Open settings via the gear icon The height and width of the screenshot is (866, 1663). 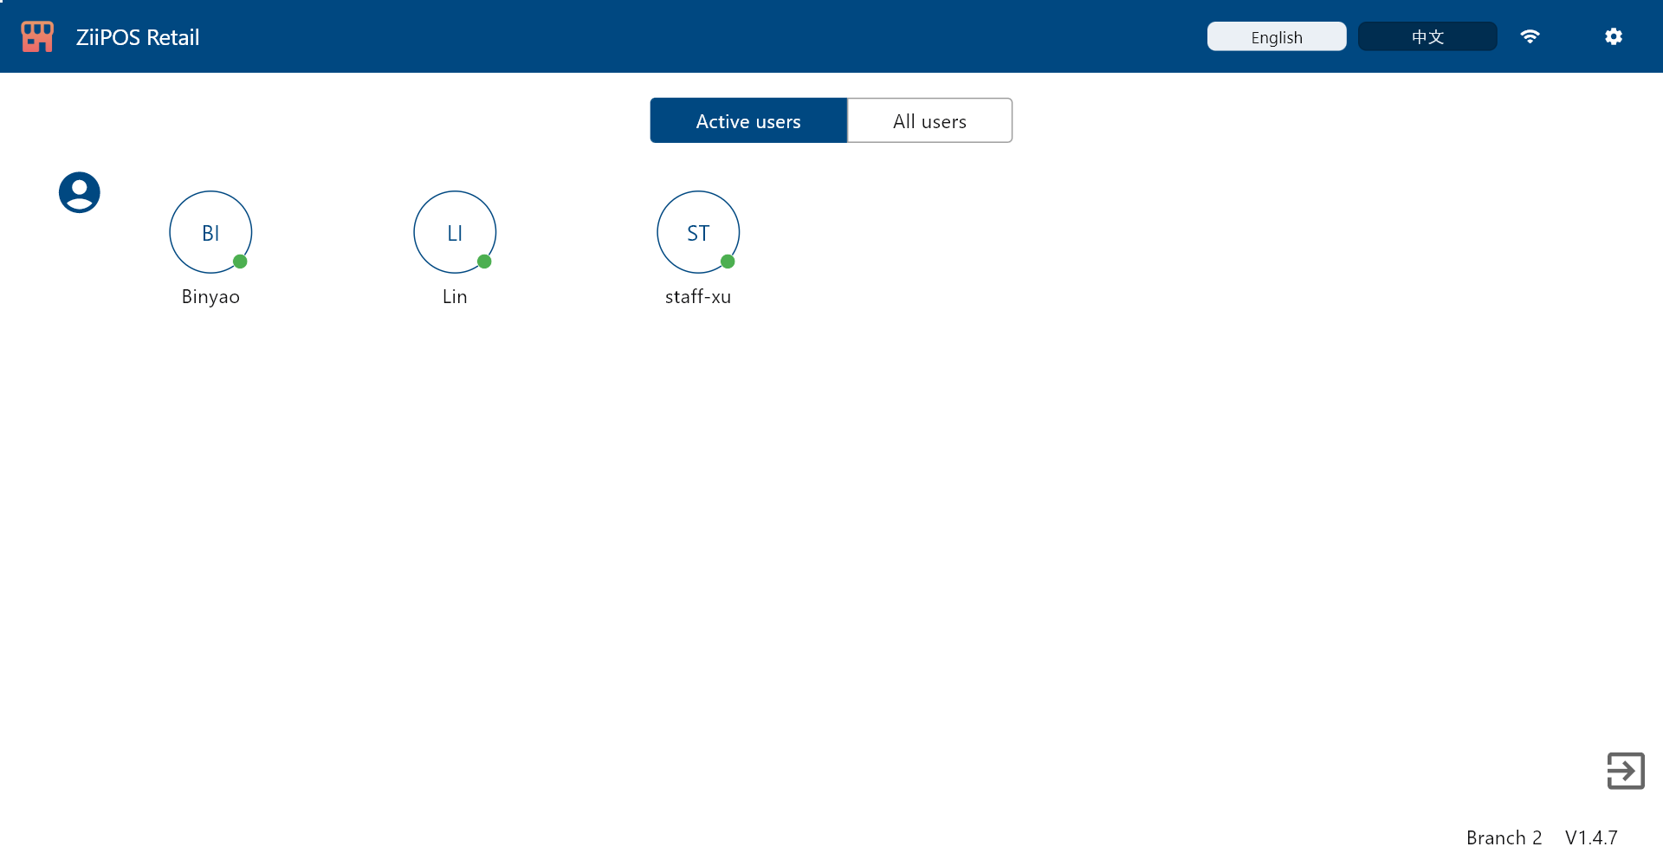click(x=1613, y=36)
